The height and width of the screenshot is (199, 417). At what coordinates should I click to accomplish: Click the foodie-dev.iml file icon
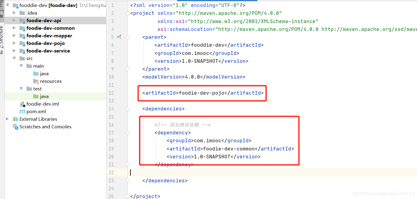coord(22,104)
